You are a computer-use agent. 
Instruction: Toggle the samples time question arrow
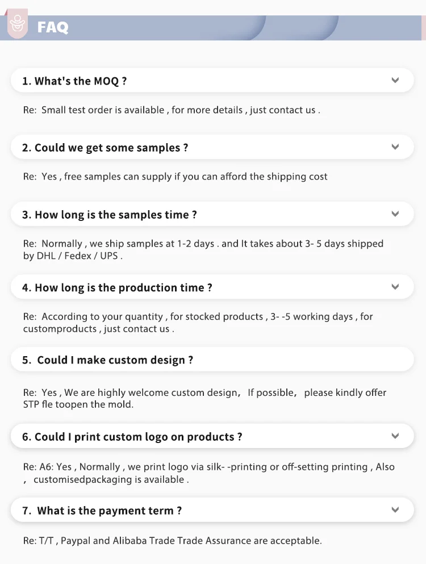[x=395, y=214]
